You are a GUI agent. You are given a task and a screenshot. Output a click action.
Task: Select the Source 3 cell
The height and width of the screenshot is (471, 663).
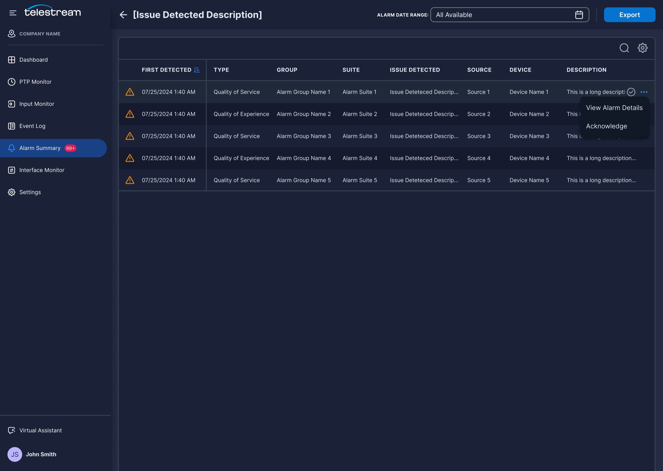click(x=479, y=136)
